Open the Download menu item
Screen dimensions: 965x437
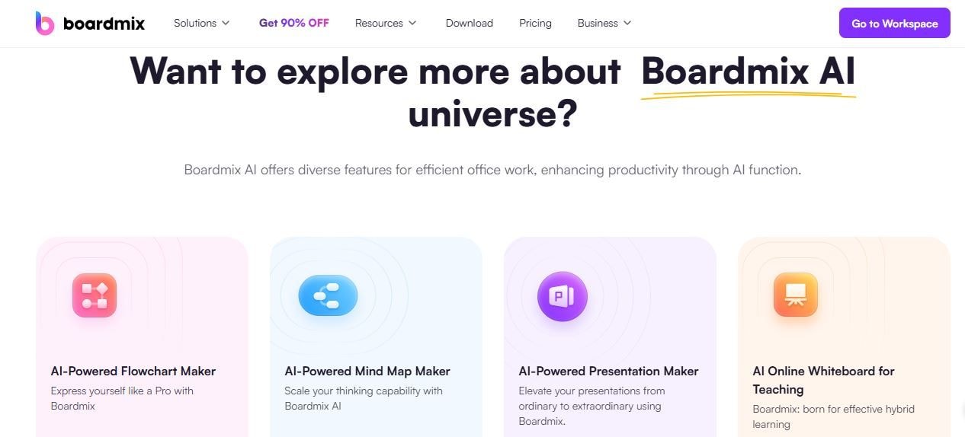pos(470,23)
